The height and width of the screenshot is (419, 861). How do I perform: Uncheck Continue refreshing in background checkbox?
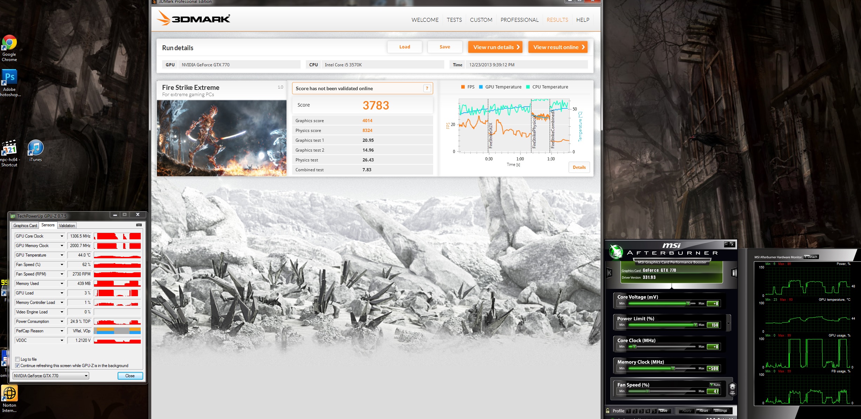pyautogui.click(x=18, y=366)
